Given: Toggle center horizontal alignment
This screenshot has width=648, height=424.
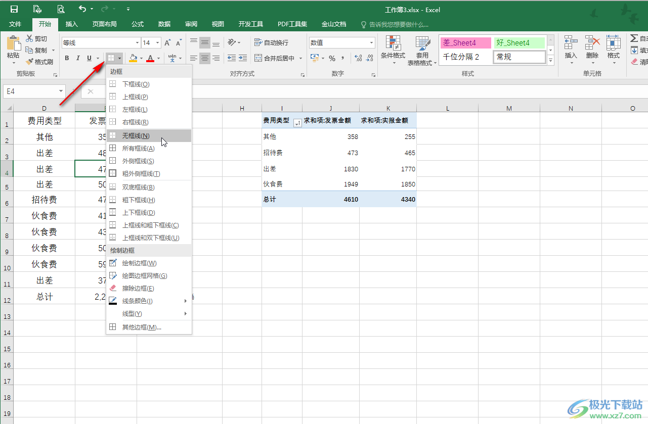Looking at the screenshot, I should [x=205, y=58].
